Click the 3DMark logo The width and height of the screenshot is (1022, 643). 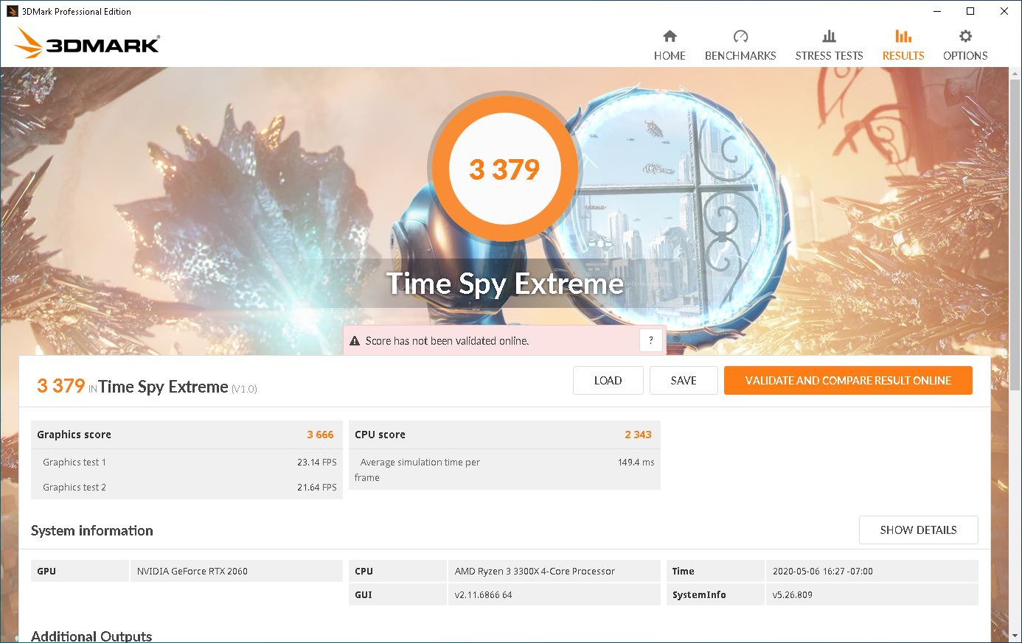(87, 44)
